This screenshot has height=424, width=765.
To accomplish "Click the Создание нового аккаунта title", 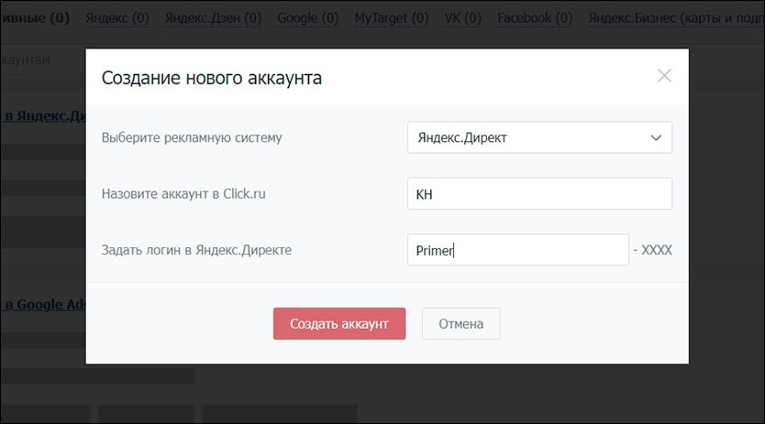I will [x=212, y=78].
